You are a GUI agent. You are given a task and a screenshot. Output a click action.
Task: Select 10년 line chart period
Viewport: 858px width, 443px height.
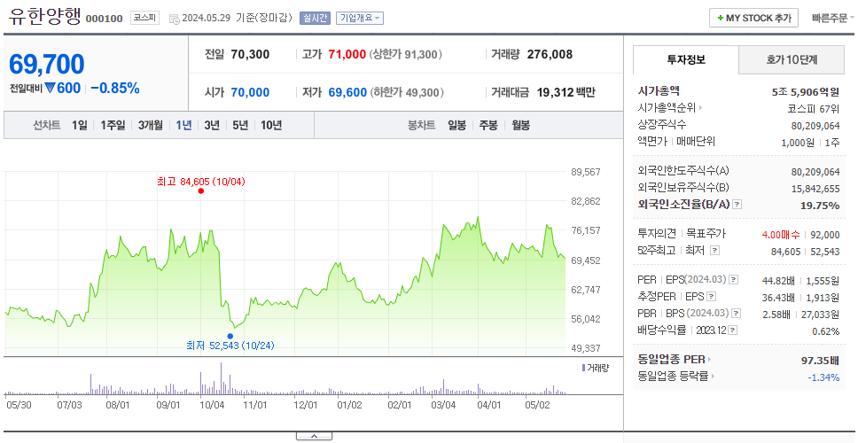coord(271,125)
